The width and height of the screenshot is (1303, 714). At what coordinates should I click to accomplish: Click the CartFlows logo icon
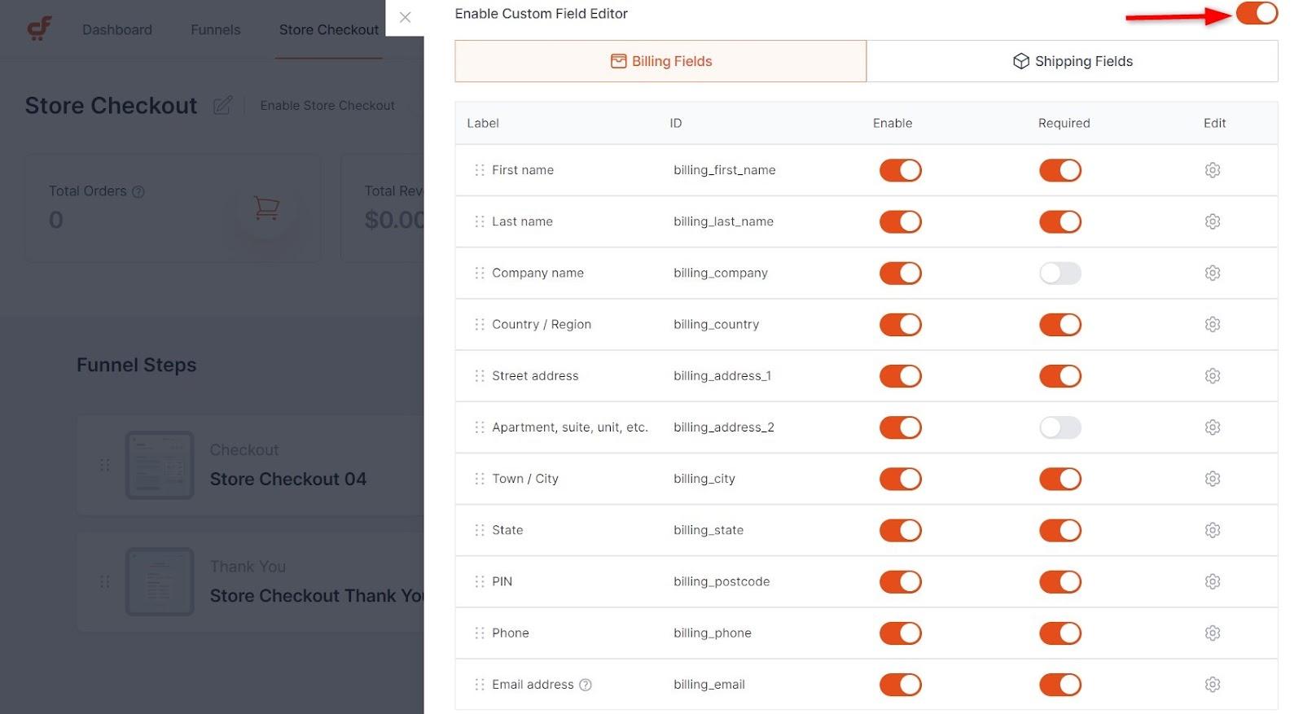(38, 29)
